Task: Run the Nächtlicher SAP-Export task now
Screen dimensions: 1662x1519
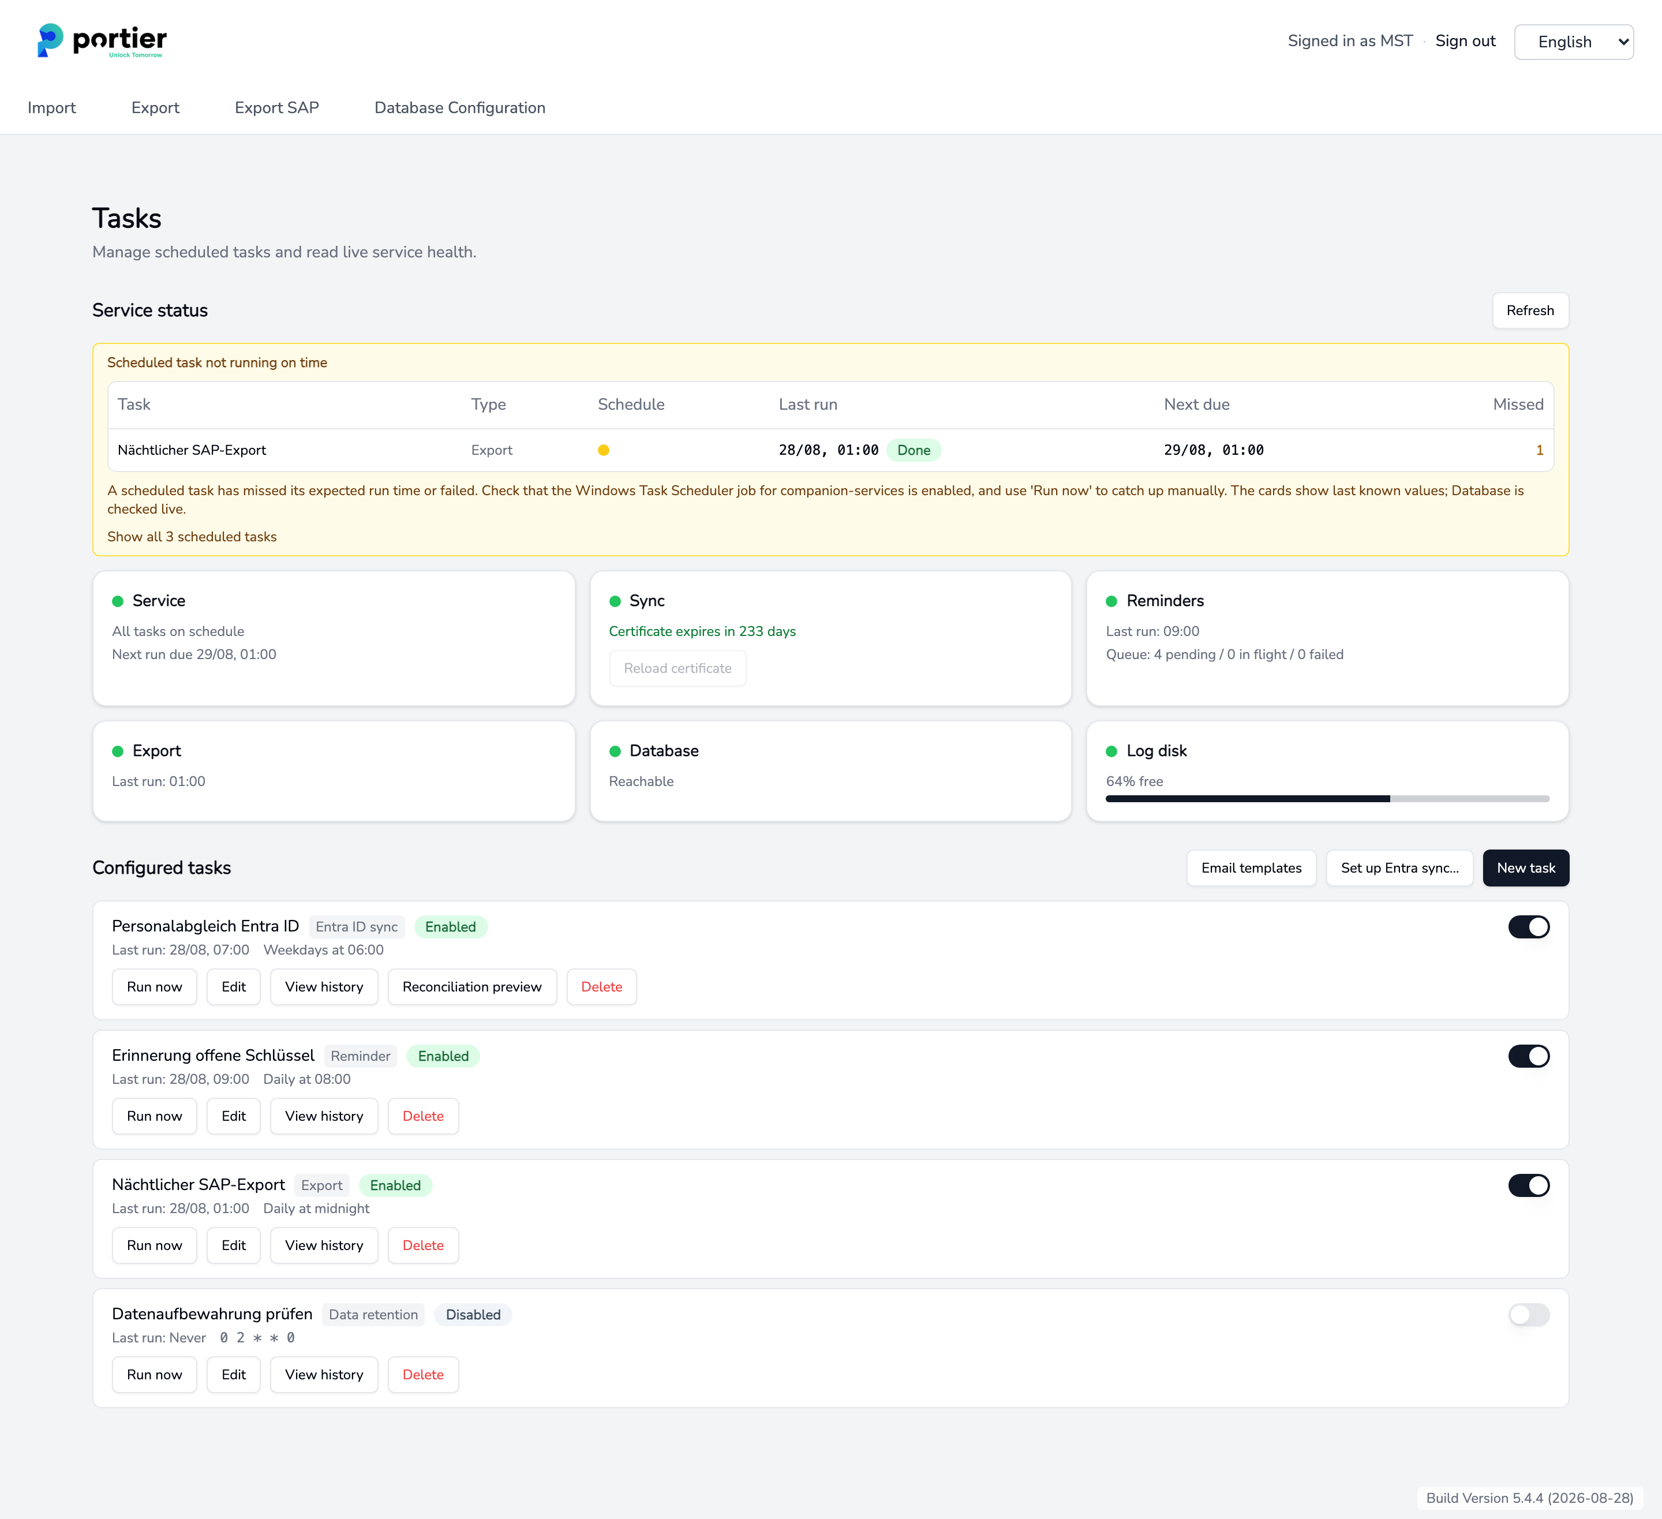Action: pos(154,1246)
